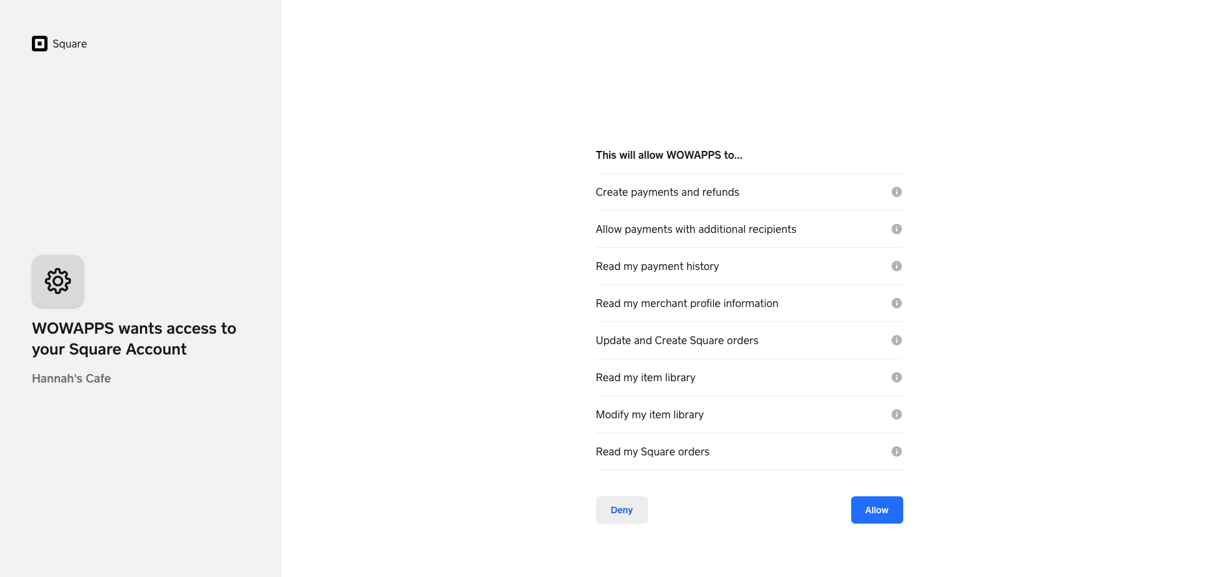Click Update and Create Square orders text
Screen dimensions: 1213x577
tap(677, 340)
